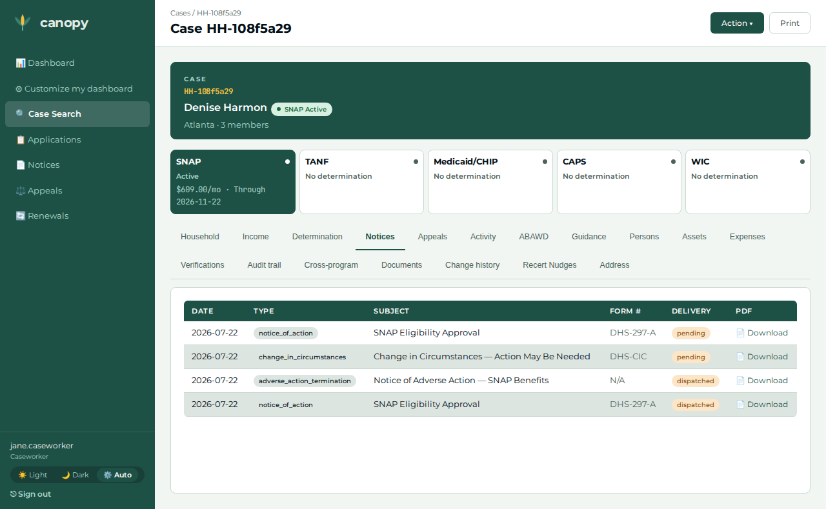Click the change_in_circumstances type tag
Viewport: 826px width, 509px height.
click(x=302, y=357)
